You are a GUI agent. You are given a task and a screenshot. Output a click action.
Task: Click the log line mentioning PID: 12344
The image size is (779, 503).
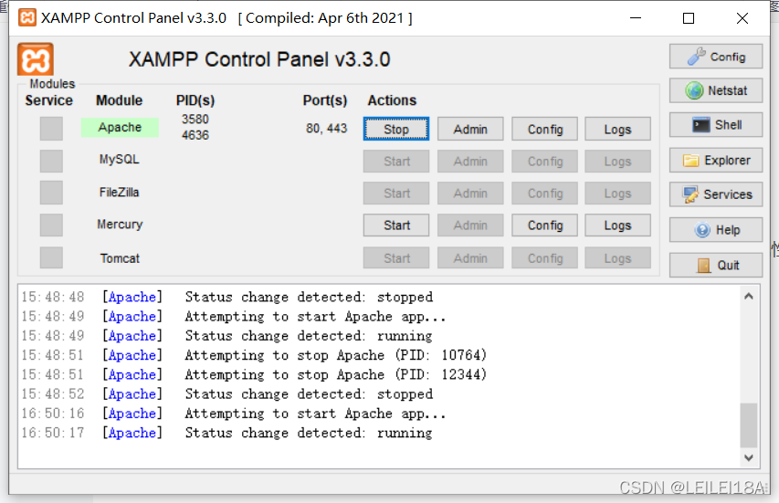(254, 374)
